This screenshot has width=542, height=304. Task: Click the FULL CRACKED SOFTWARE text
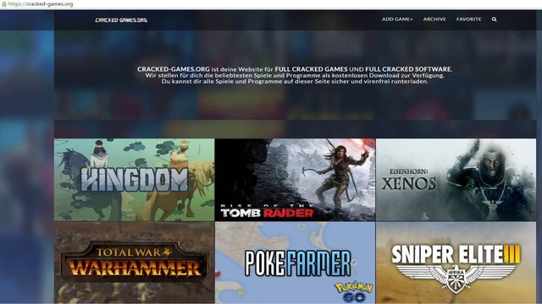tap(408, 69)
